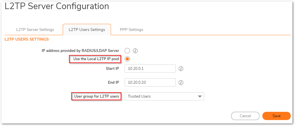Select the L2TP Users Settings tab
Viewport: 295px width, 126px height.
(x=87, y=30)
